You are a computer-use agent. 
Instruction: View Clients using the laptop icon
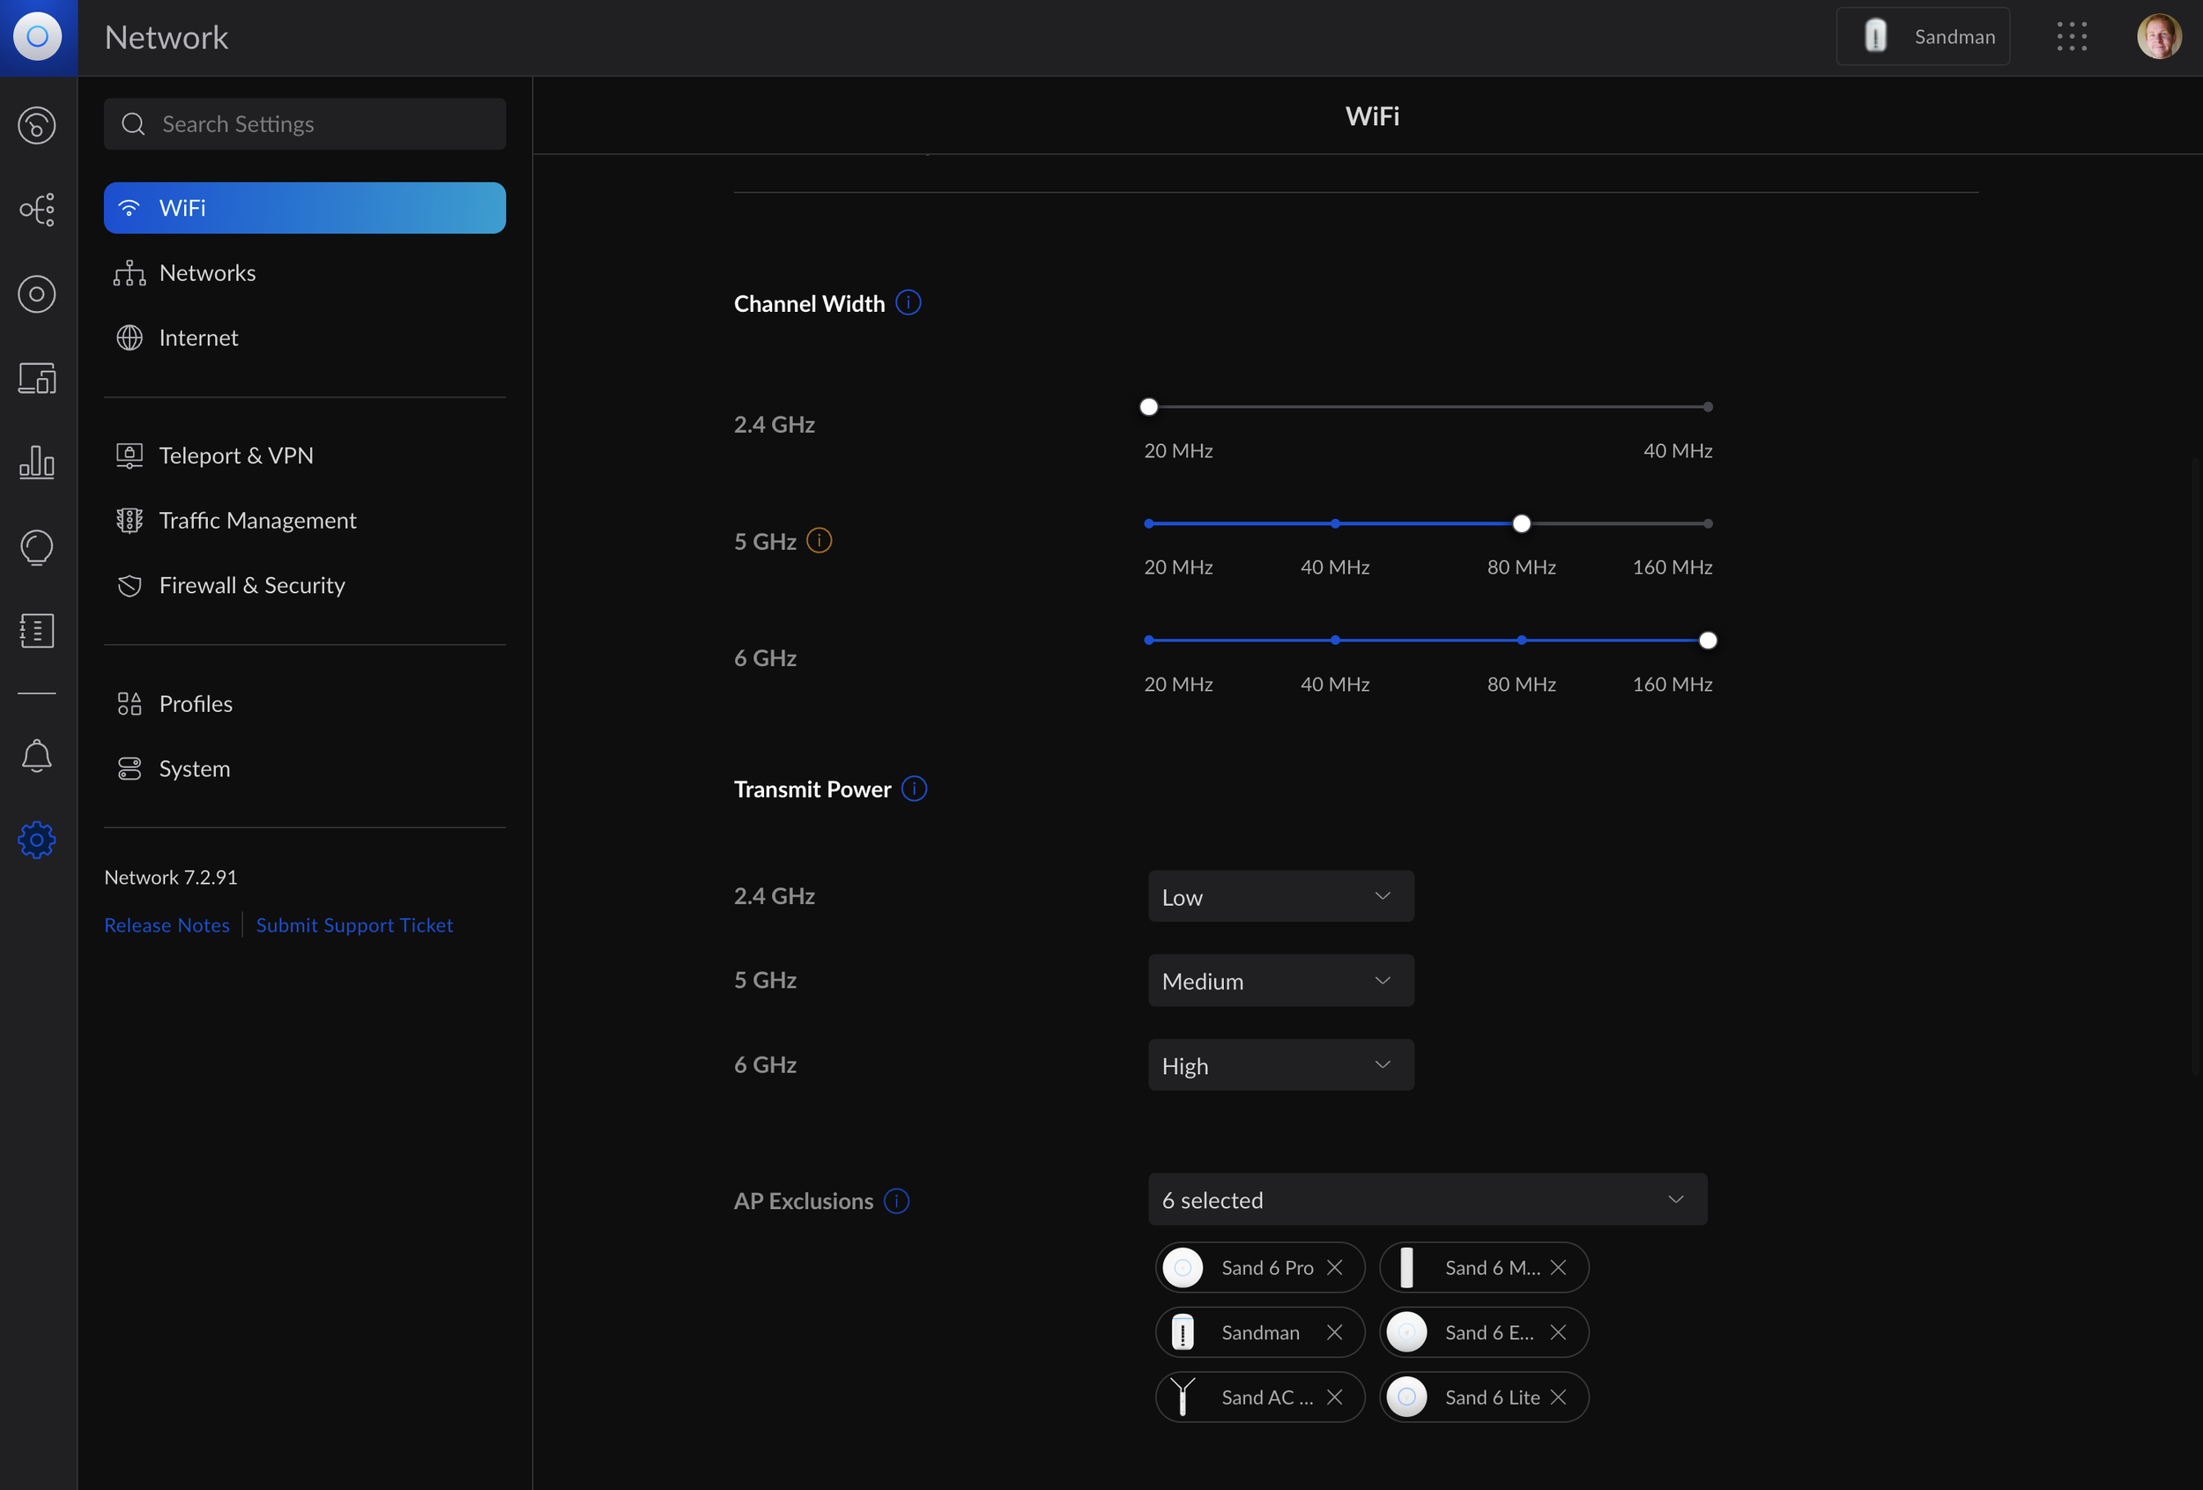click(x=38, y=378)
